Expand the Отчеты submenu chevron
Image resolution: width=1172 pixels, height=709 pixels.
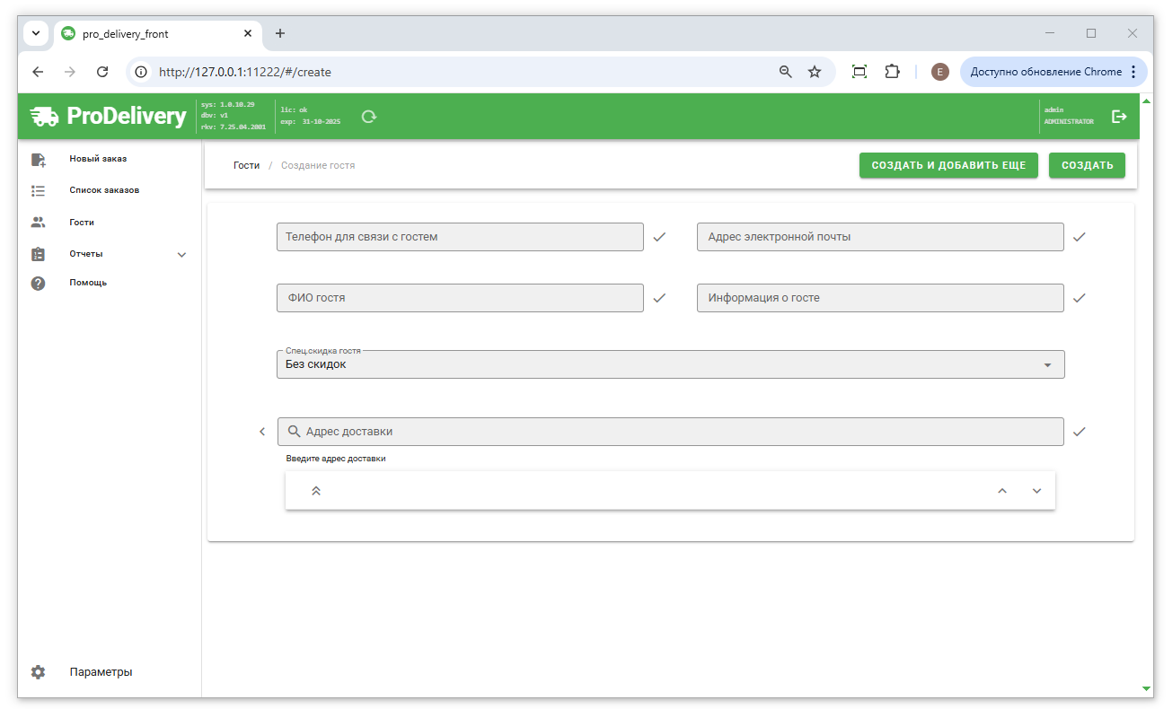point(182,255)
